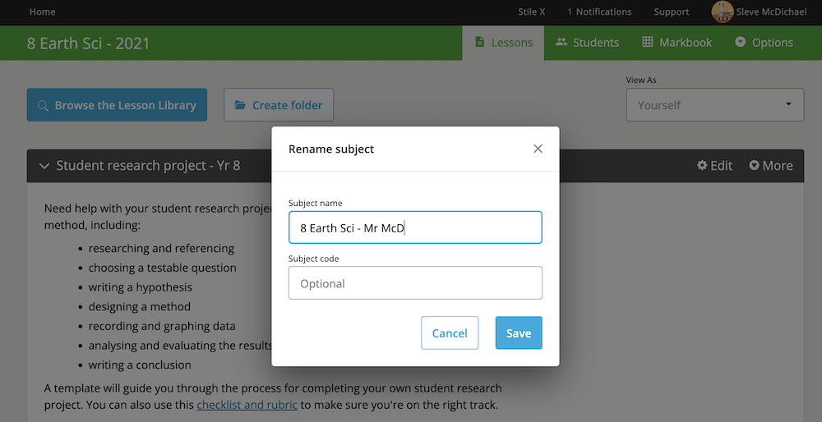Click the Markbook grid icon
Viewport: 822px width, 422px height.
click(648, 42)
